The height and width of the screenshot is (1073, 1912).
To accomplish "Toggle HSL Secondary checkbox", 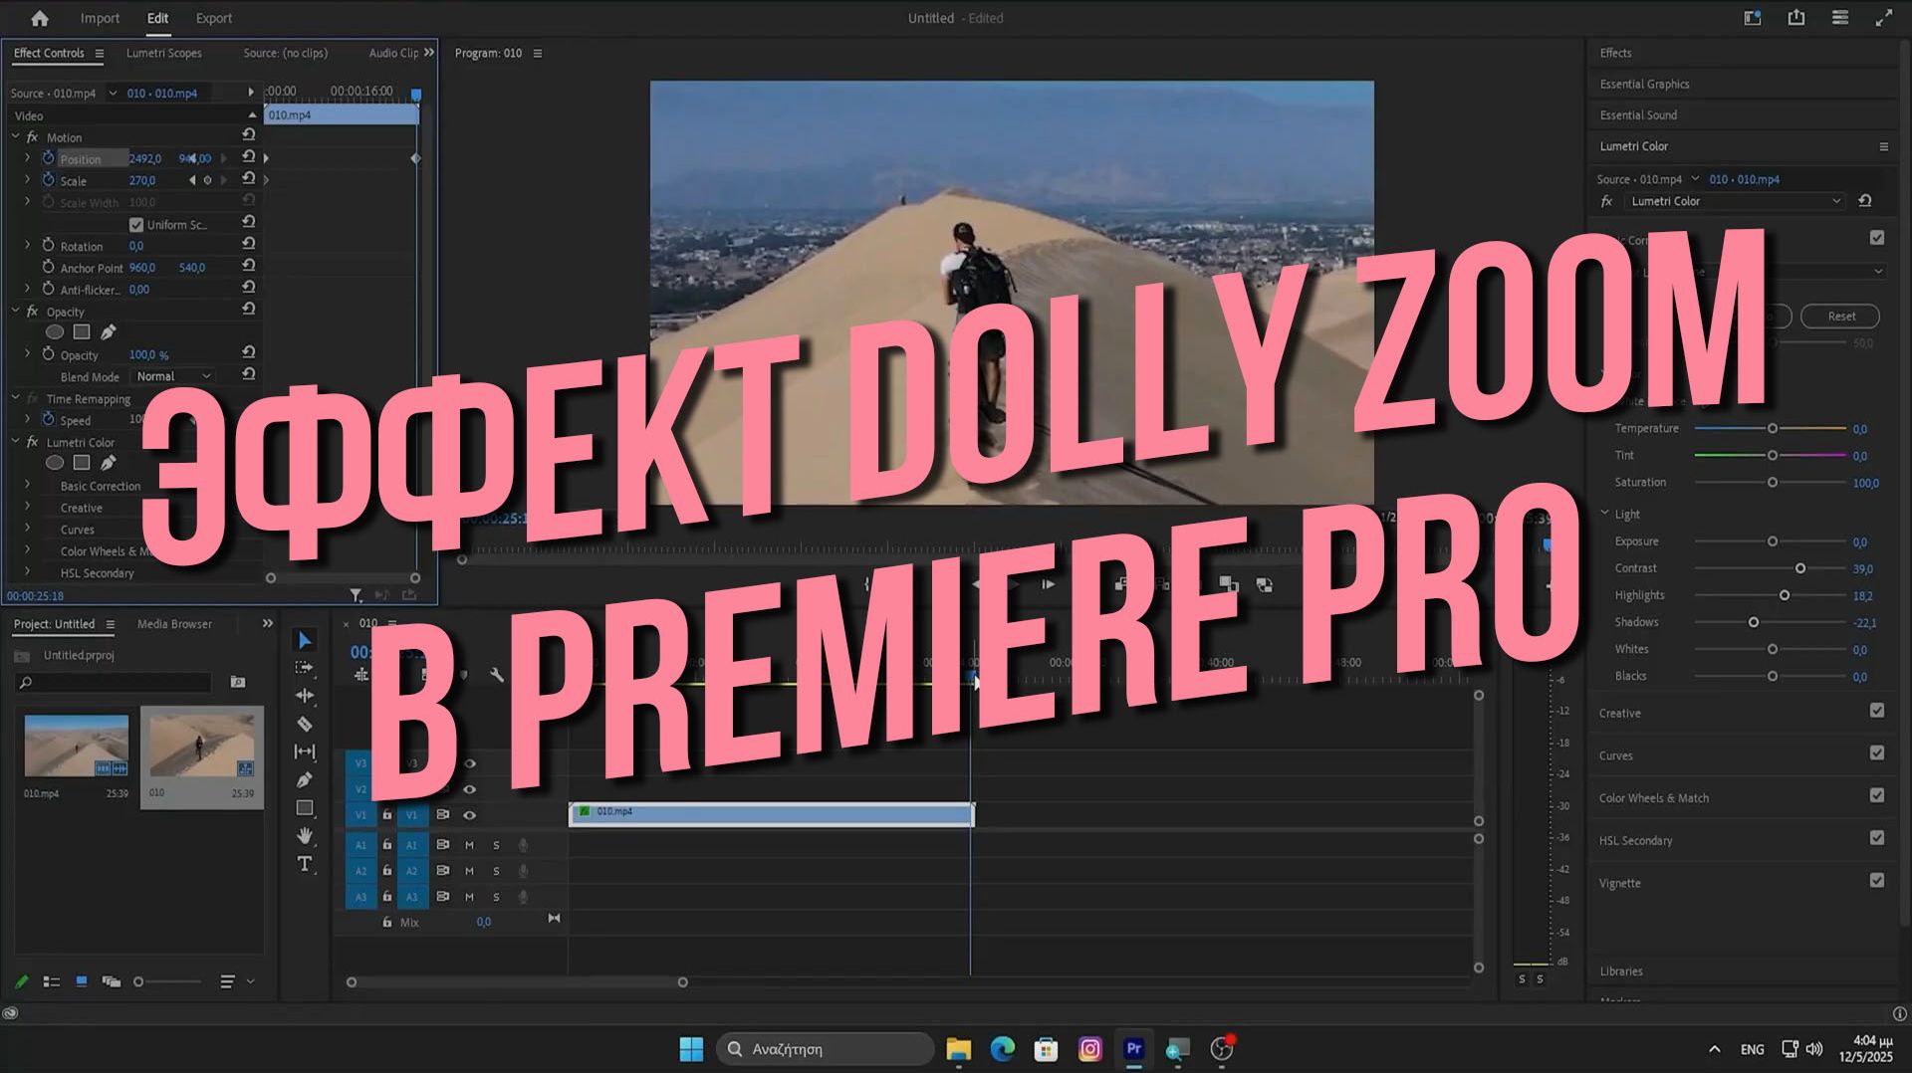I will [1877, 838].
